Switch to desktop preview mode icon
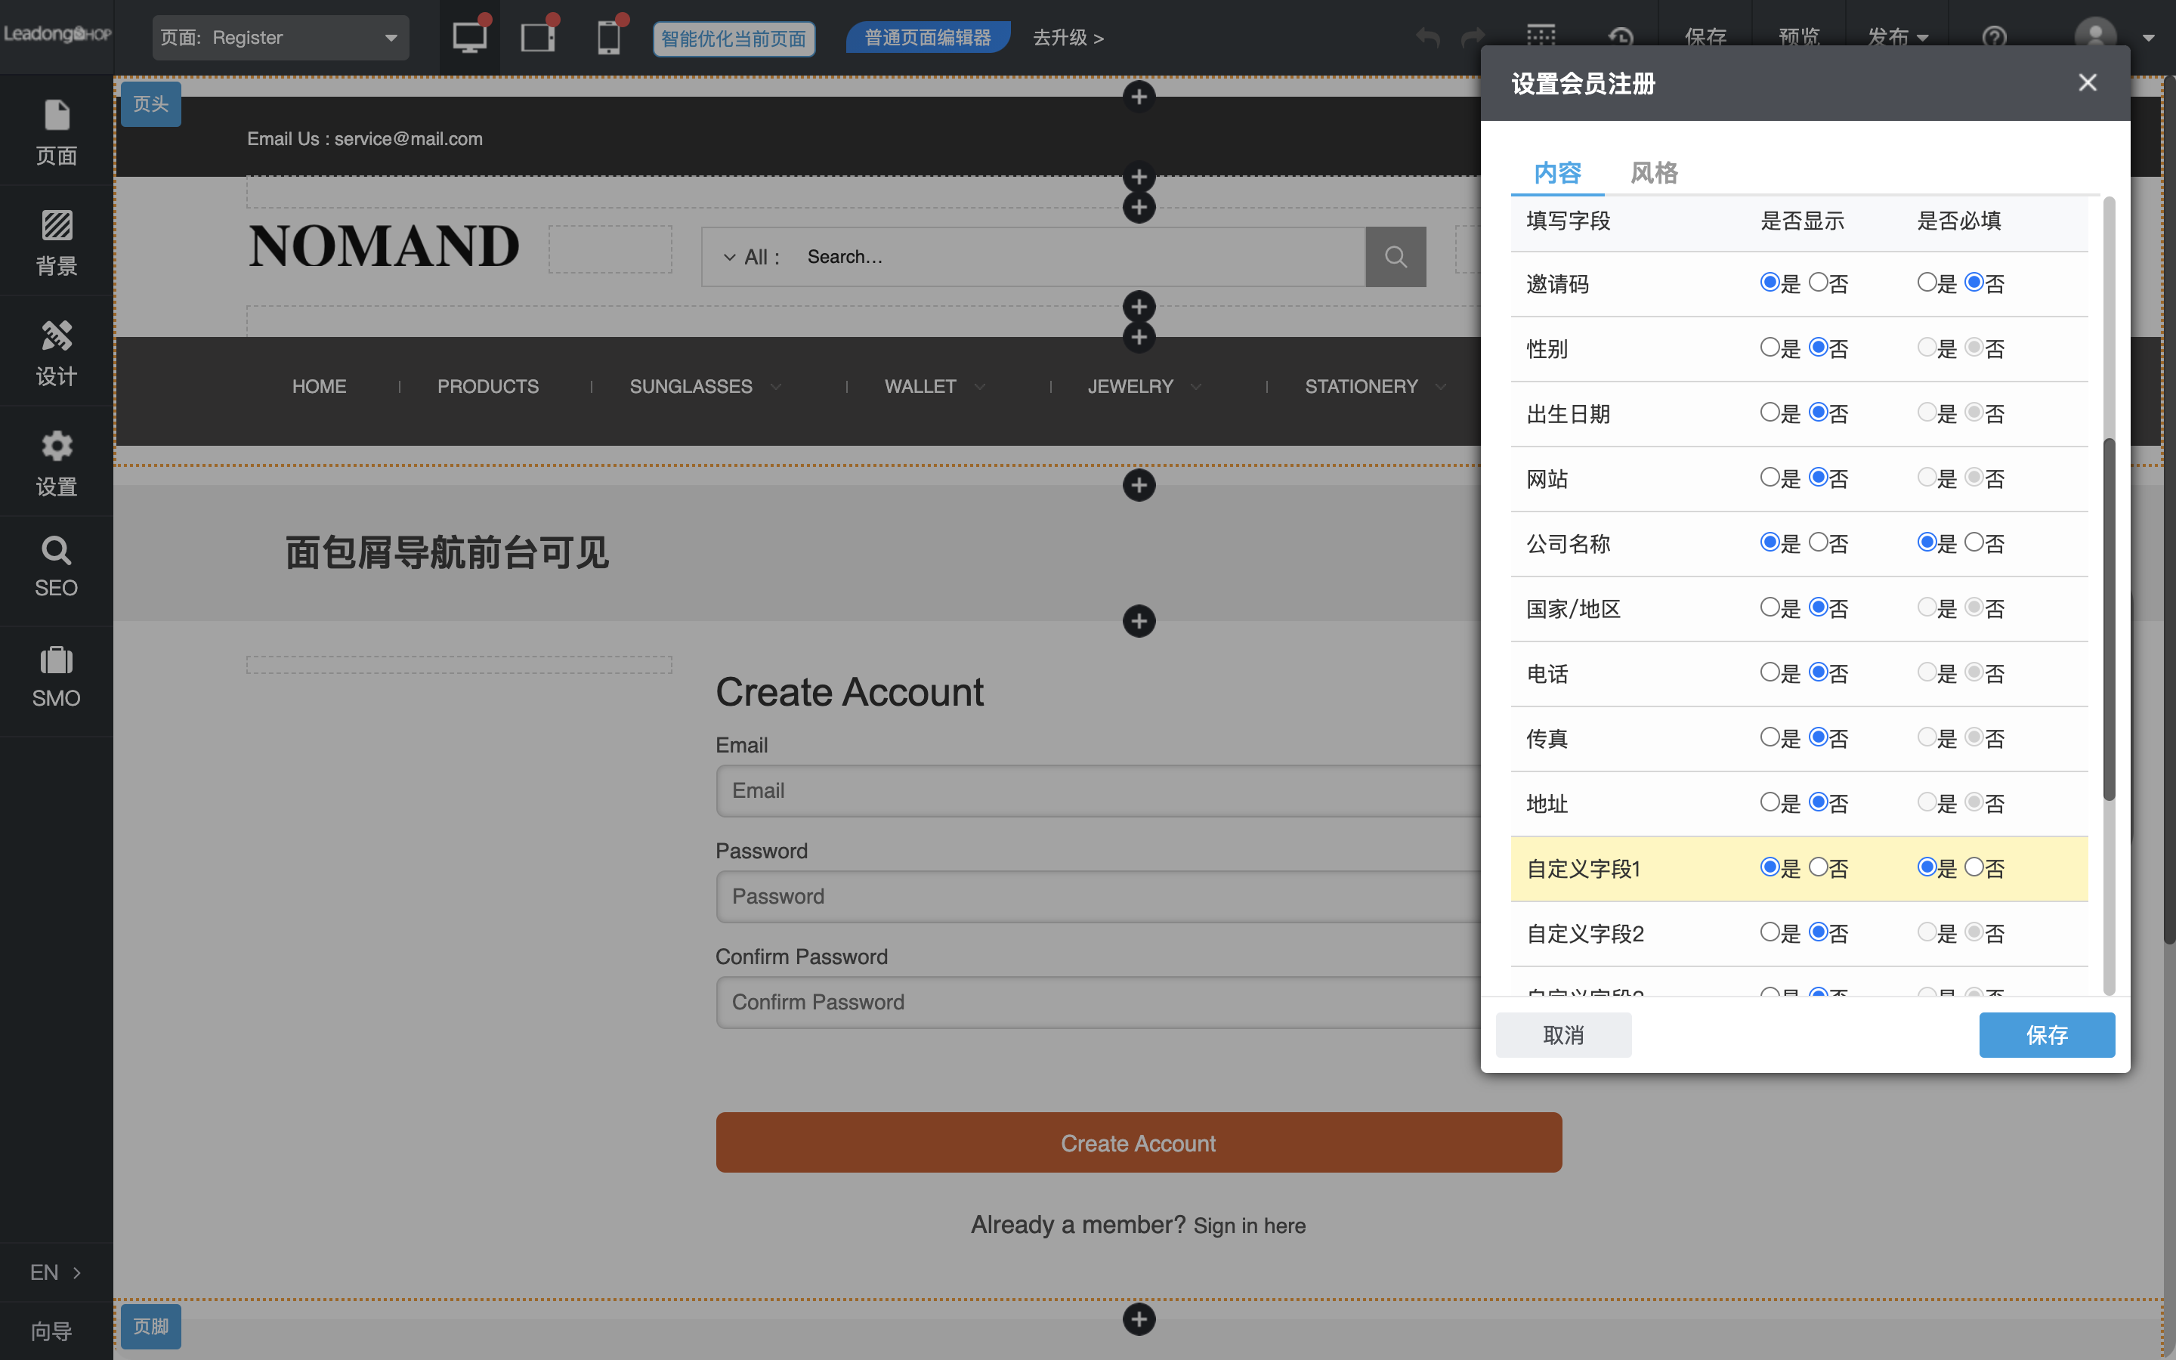The image size is (2176, 1360). 468,38
